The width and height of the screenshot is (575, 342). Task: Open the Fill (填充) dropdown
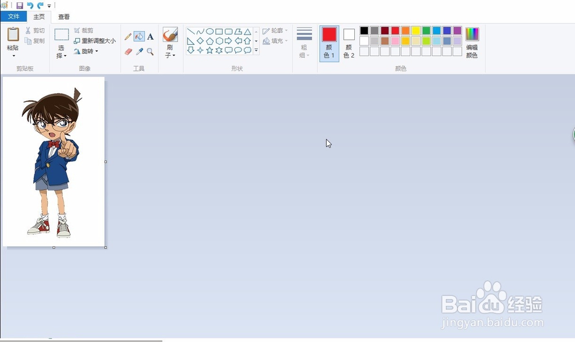click(x=275, y=41)
